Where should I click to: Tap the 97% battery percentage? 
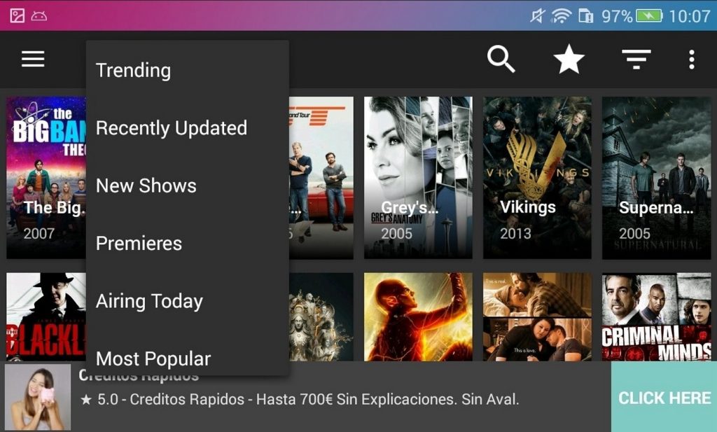coord(617,17)
